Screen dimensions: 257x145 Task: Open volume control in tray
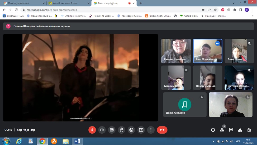(x=231, y=141)
